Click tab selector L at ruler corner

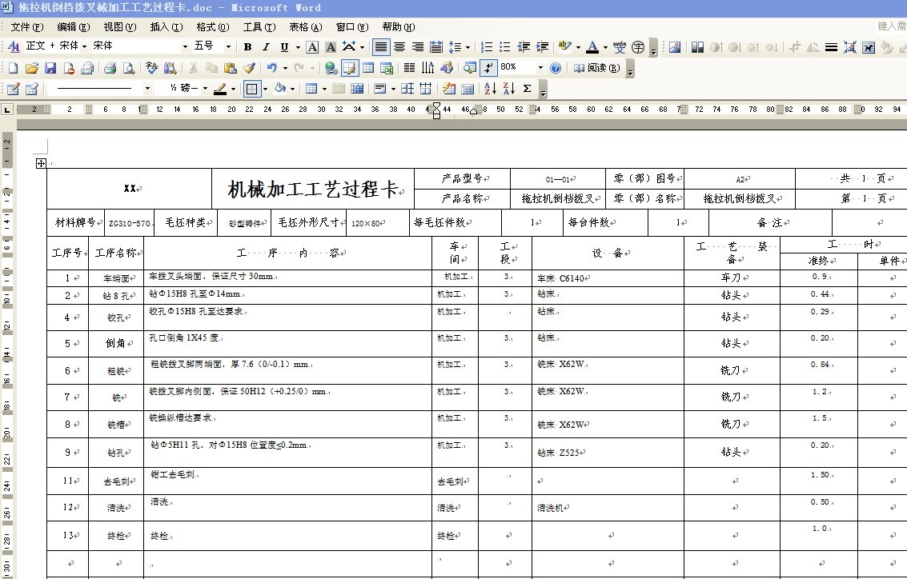pyautogui.click(x=7, y=110)
